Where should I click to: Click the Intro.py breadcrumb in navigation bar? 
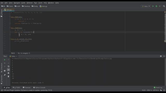pyautogui.click(x=44, y=6)
